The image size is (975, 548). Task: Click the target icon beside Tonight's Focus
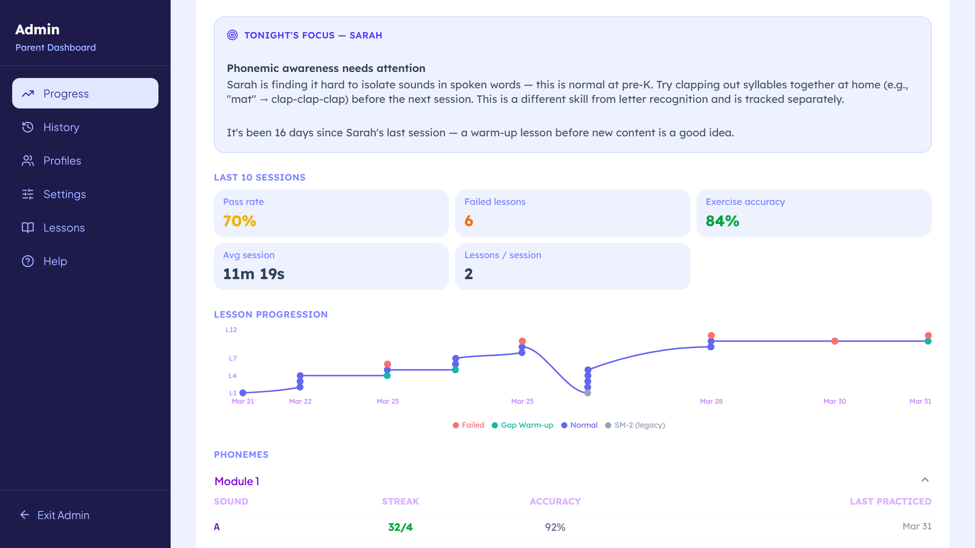coord(232,35)
